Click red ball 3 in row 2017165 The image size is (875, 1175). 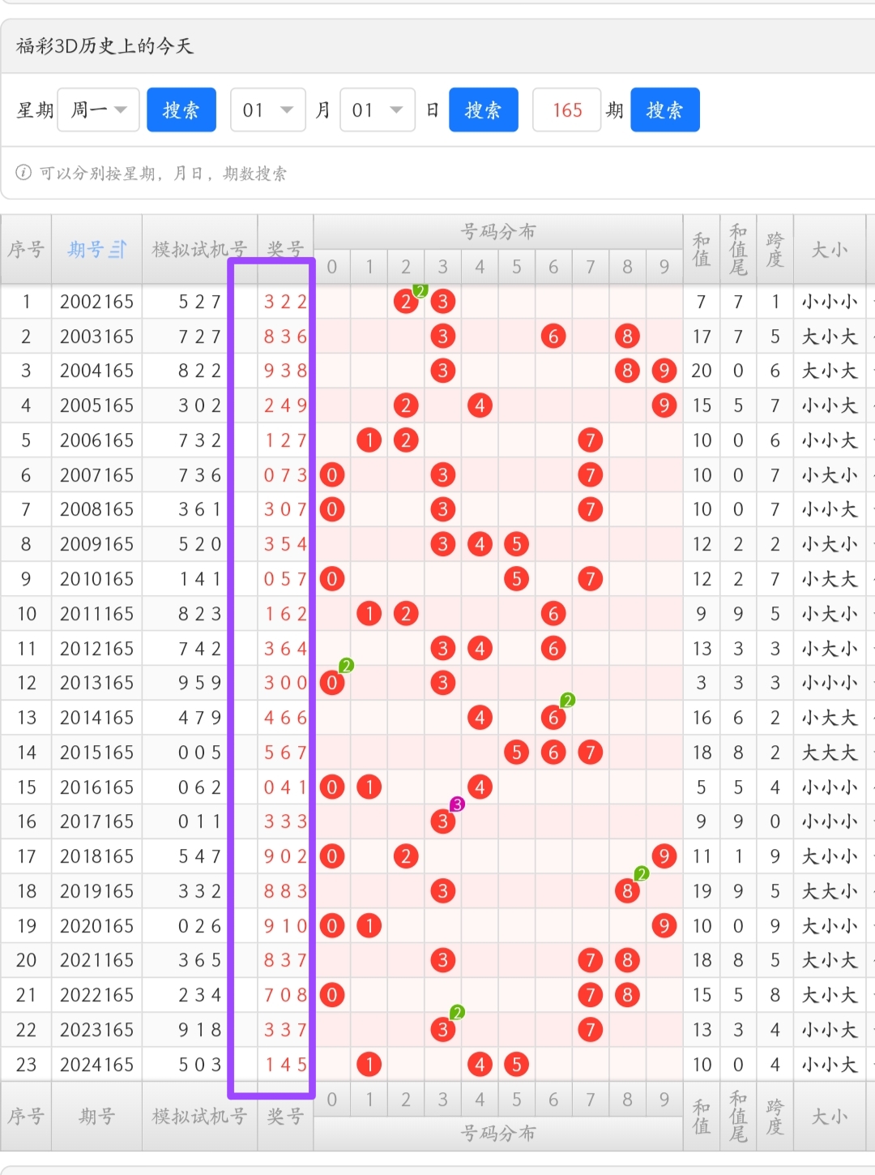point(443,821)
